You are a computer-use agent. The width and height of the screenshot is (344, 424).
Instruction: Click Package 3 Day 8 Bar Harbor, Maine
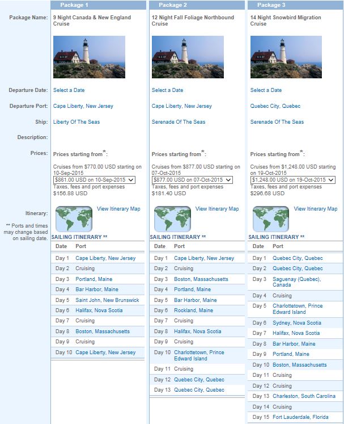pyautogui.click(x=294, y=344)
